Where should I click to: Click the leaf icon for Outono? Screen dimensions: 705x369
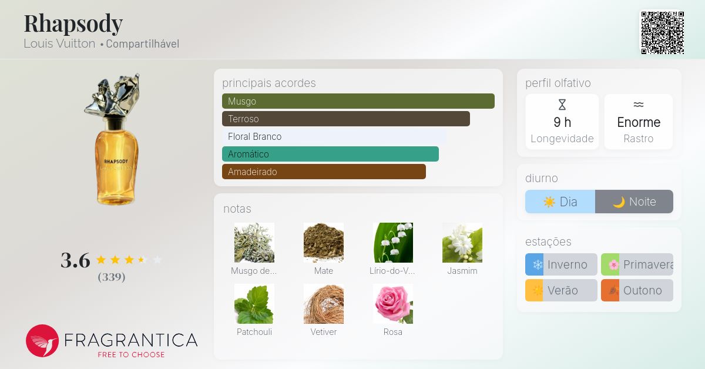tap(613, 290)
